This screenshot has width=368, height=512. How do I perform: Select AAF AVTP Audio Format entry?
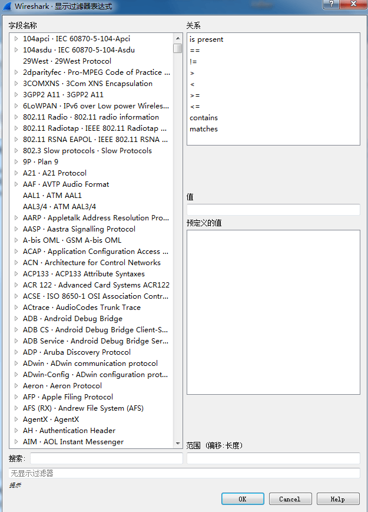tap(66, 184)
